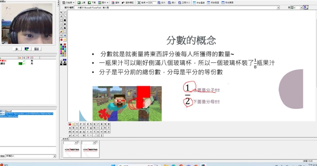This screenshot has height=166, width=317.
Task: Select the text 'A' tool
Action: 61,16
